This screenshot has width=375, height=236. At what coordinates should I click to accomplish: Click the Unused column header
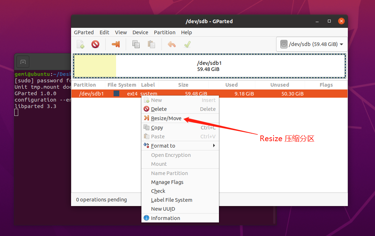280,85
